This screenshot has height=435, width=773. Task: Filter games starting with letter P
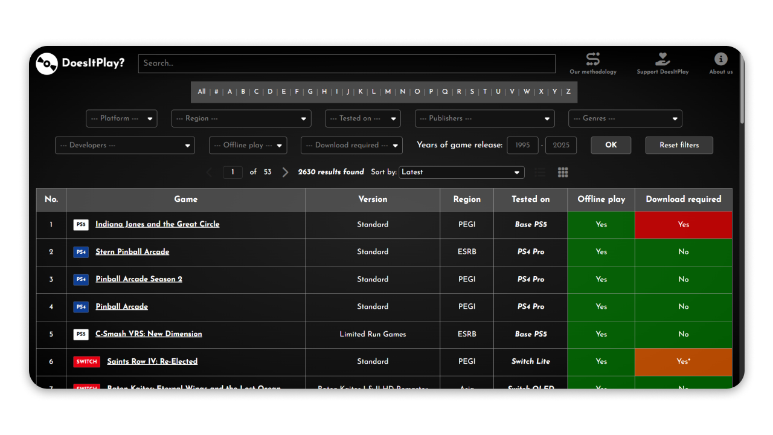[x=431, y=92]
